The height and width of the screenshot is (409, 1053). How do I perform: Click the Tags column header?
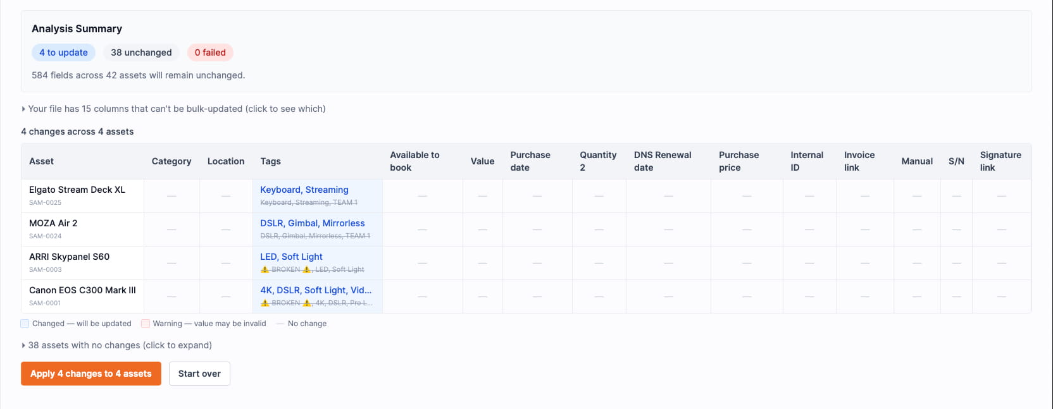tap(270, 161)
